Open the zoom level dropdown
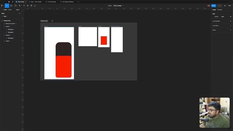The width and height of the screenshot is (233, 131). tap(230, 6)
